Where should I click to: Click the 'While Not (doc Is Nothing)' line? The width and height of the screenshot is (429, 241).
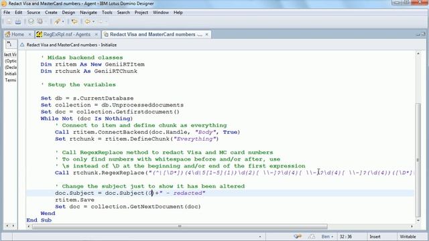coord(86,118)
